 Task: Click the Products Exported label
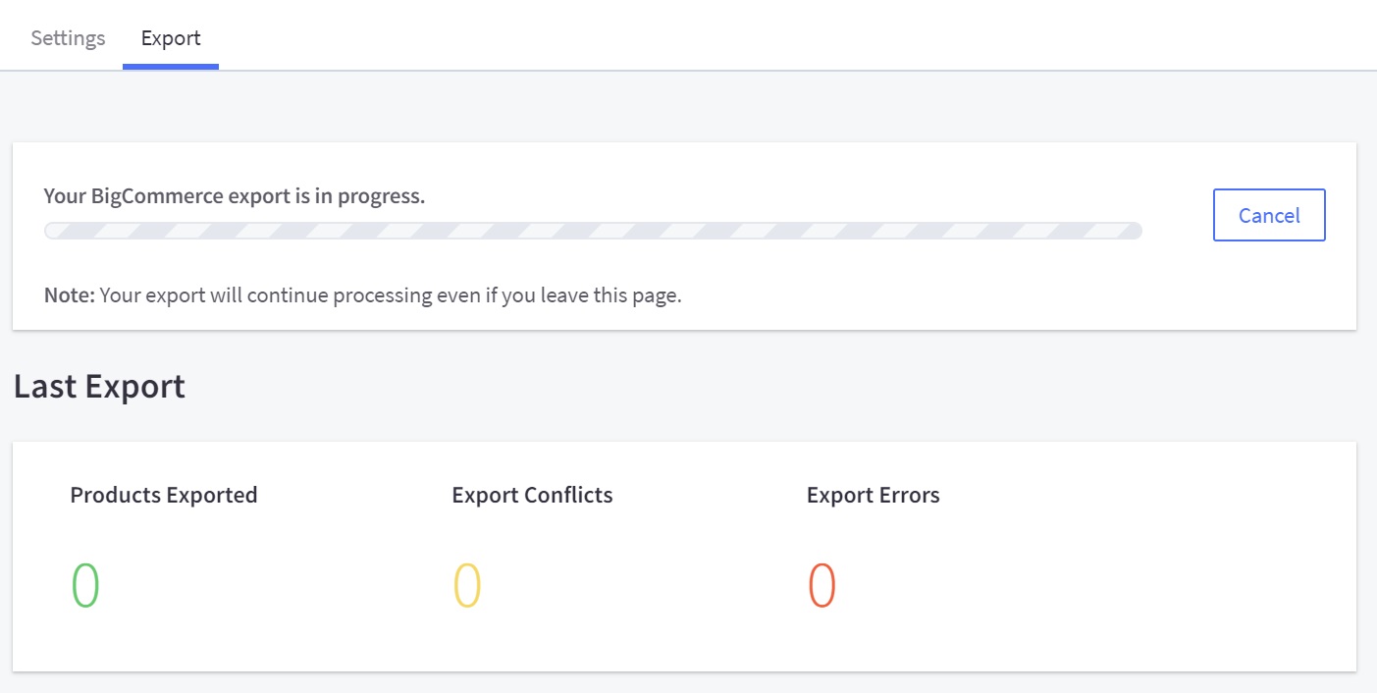click(164, 495)
